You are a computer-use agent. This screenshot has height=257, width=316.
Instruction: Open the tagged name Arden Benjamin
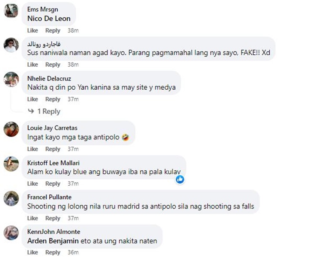(x=53, y=241)
